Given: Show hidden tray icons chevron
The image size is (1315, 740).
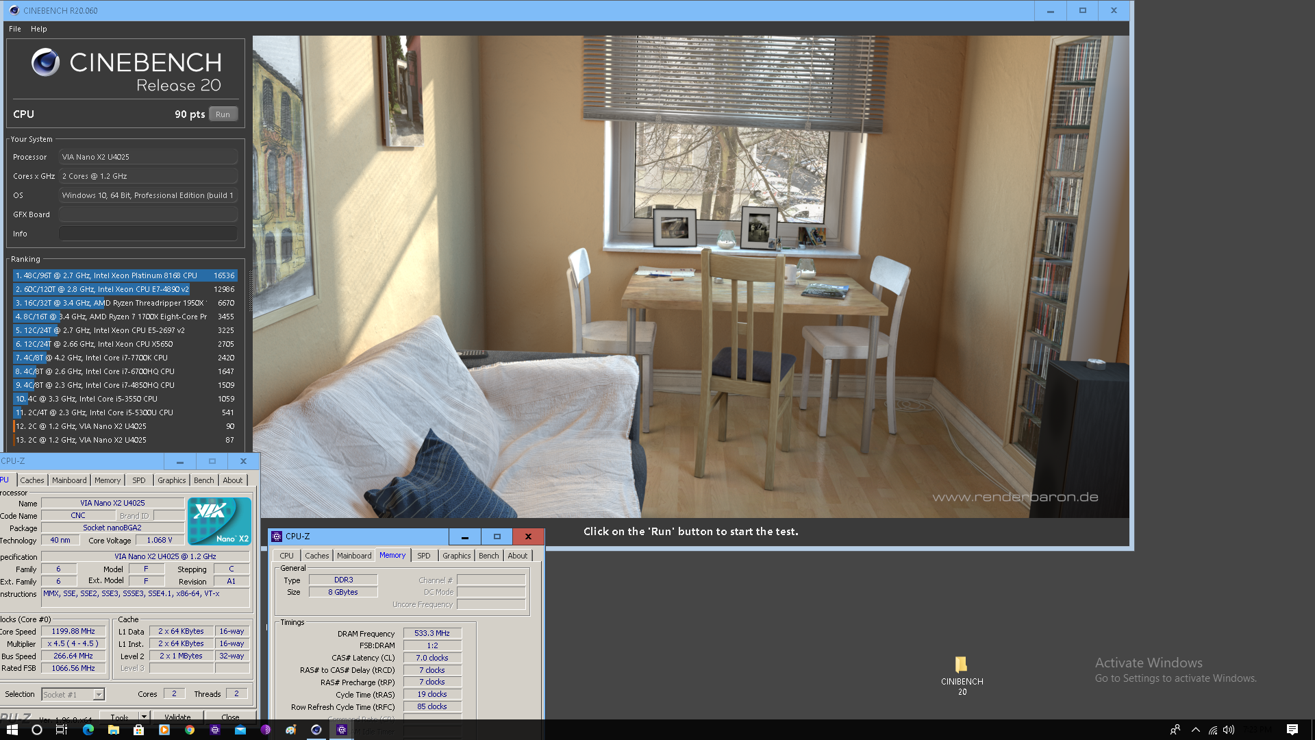Looking at the screenshot, I should [x=1195, y=730].
